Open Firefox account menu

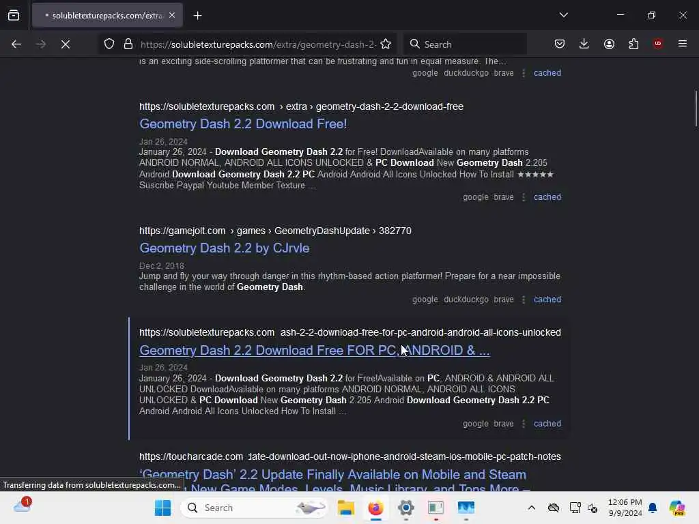coord(609,44)
